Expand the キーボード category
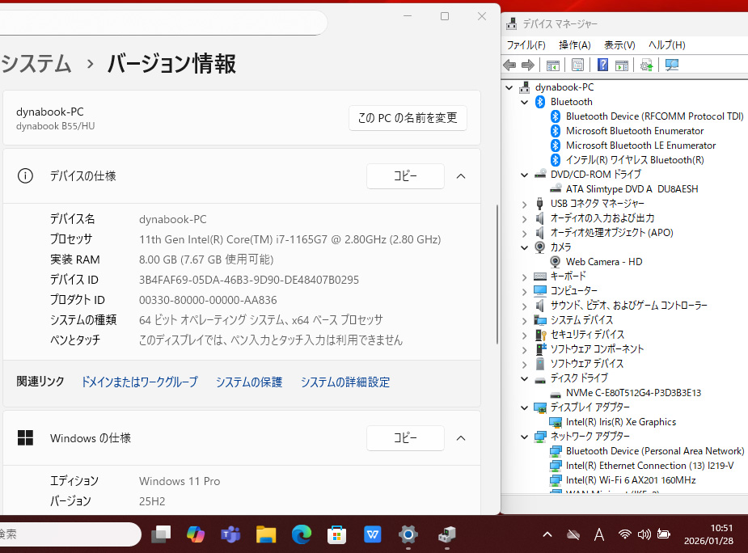Viewport: 748px width, 553px height. (x=524, y=276)
